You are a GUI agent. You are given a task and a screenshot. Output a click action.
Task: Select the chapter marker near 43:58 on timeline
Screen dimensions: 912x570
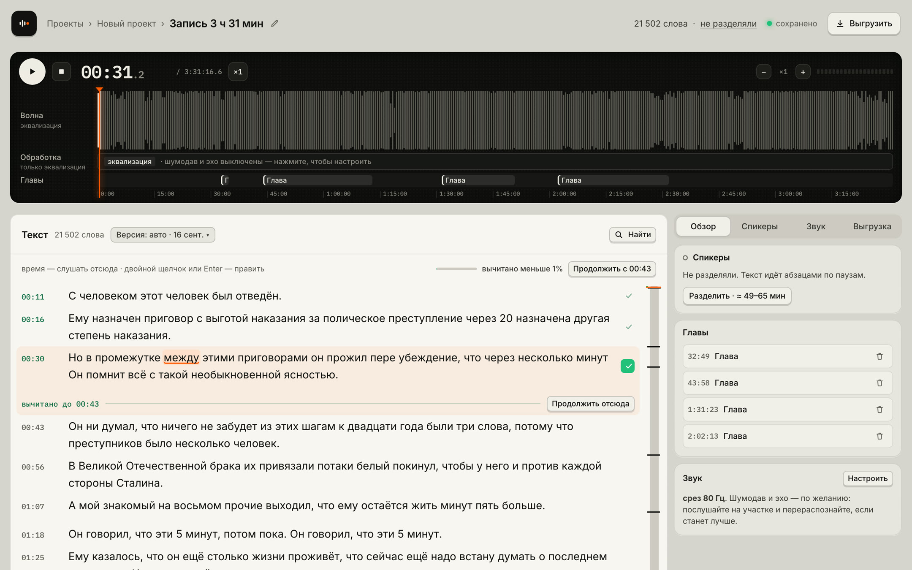tap(317, 180)
